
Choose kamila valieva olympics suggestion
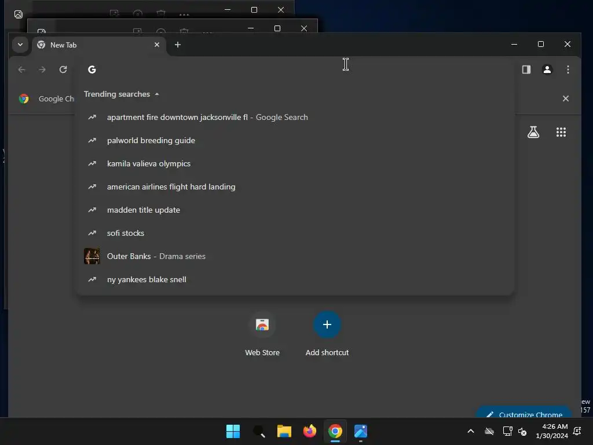pos(296,163)
